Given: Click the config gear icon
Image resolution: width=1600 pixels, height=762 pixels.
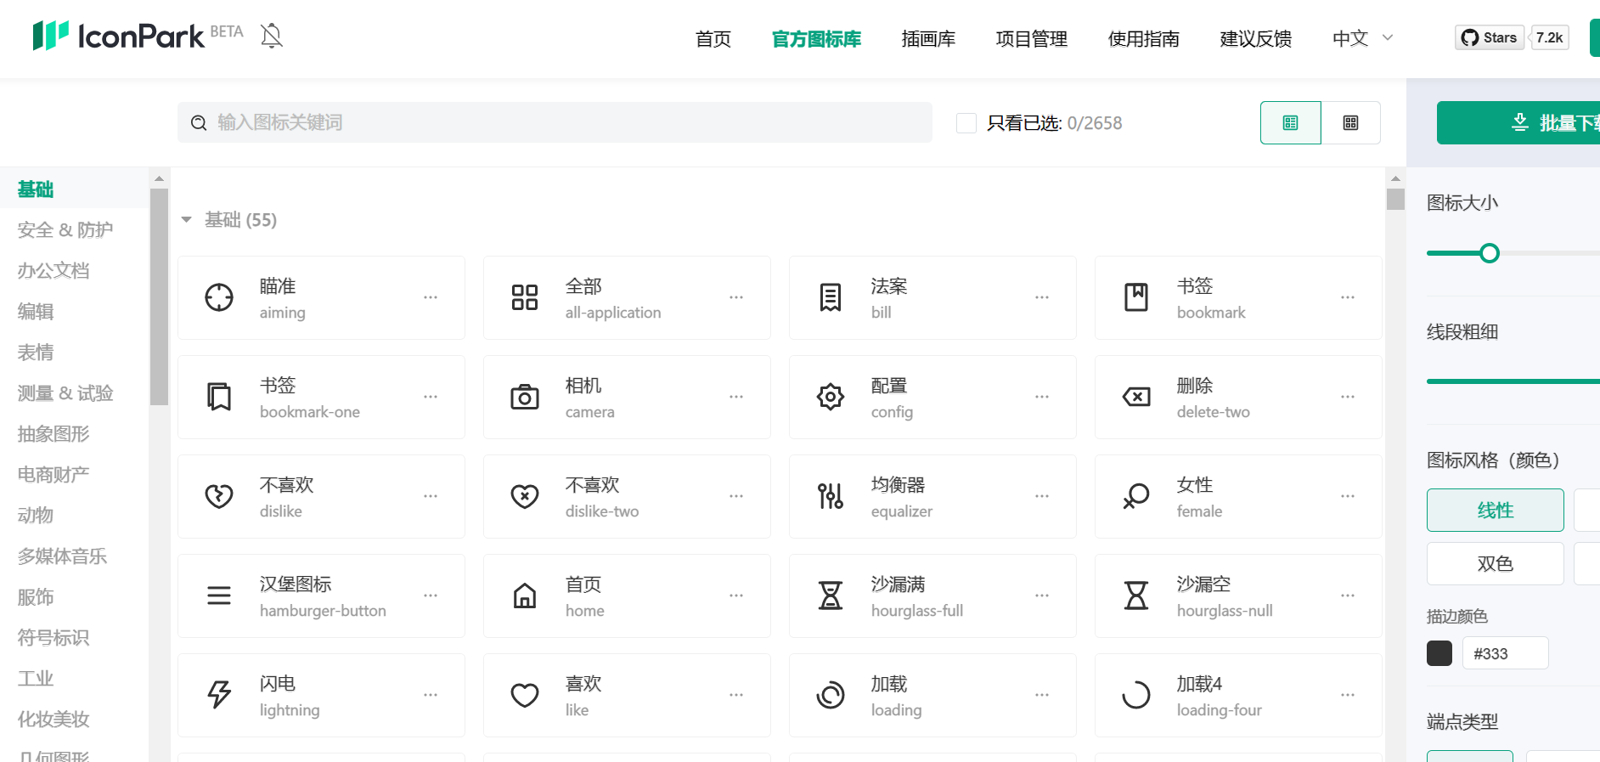Looking at the screenshot, I should coord(831,397).
